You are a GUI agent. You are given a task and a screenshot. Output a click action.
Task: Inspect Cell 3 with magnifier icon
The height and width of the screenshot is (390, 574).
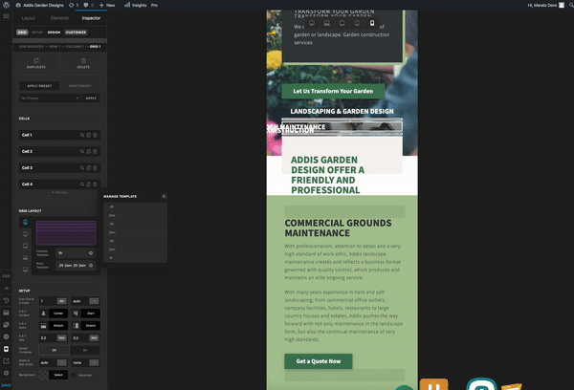coord(82,168)
